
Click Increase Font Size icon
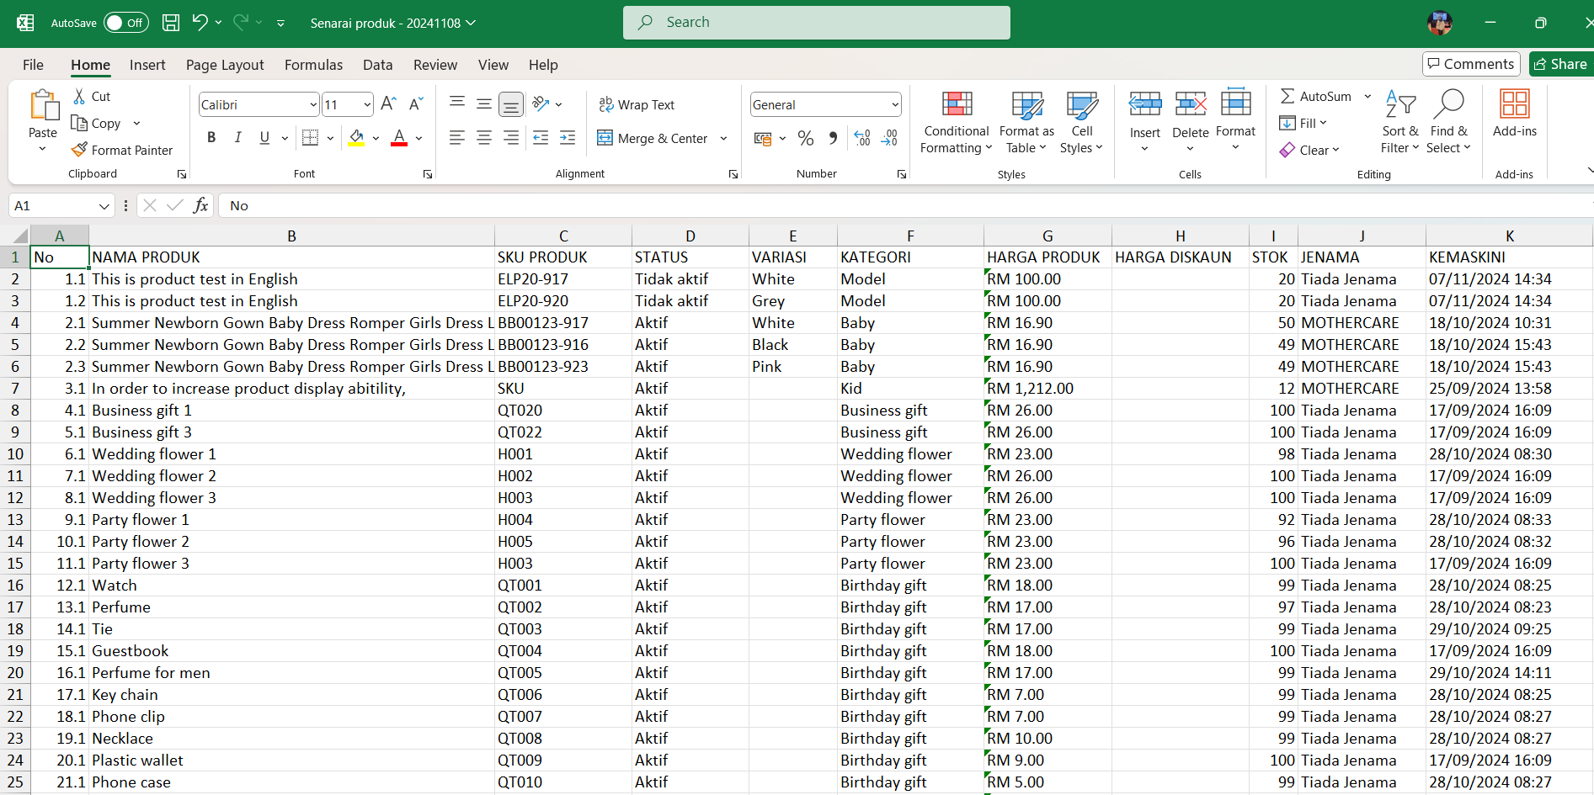pos(388,104)
